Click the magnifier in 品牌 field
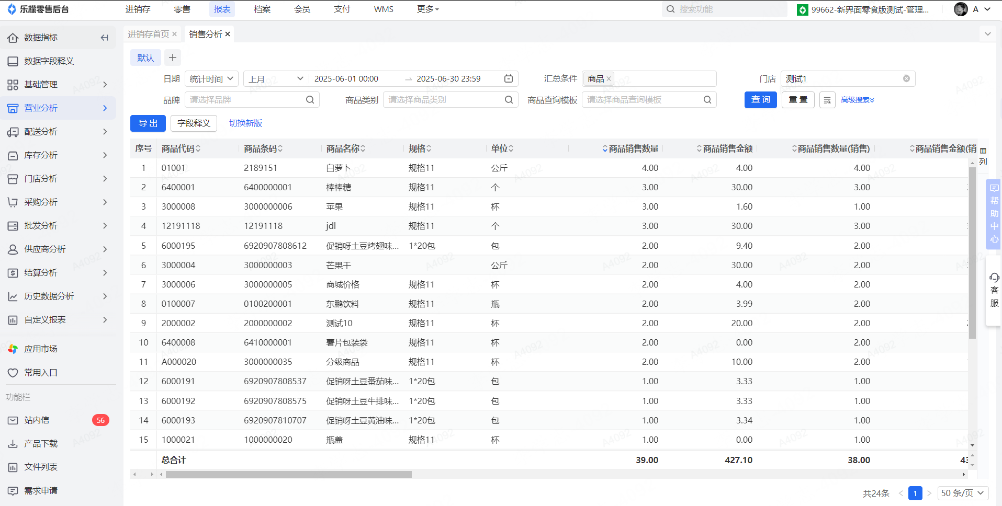This screenshot has height=506, width=1002. [x=310, y=100]
